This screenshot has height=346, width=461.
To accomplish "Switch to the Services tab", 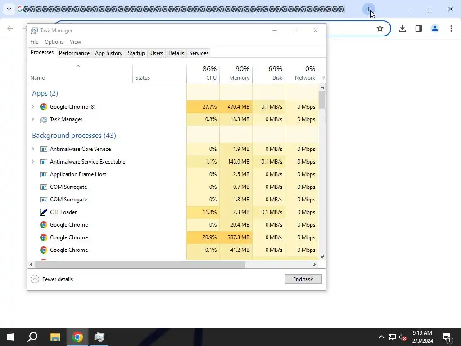I will [199, 53].
